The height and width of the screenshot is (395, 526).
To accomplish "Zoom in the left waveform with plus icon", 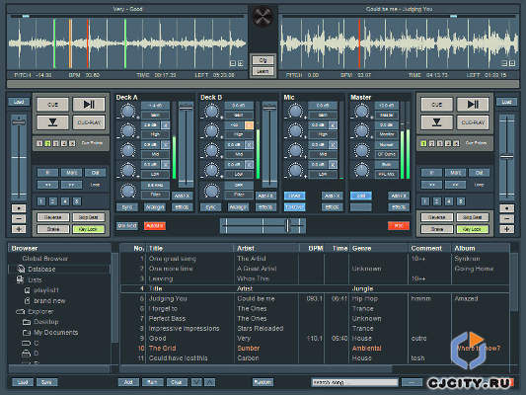I will [241, 63].
